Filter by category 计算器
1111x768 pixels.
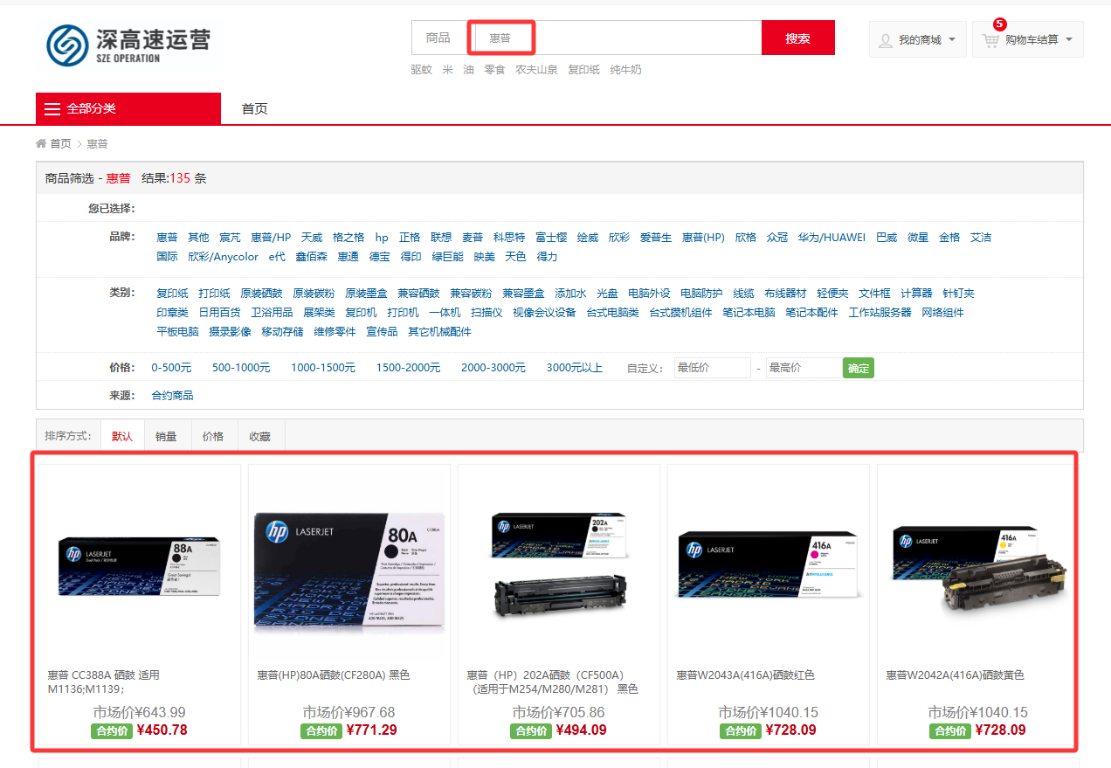[x=916, y=294]
